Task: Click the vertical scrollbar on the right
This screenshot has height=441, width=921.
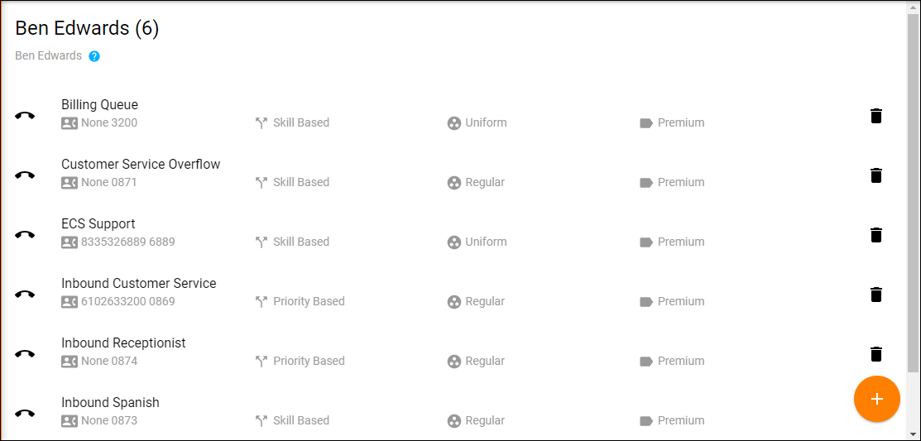Action: (913, 190)
